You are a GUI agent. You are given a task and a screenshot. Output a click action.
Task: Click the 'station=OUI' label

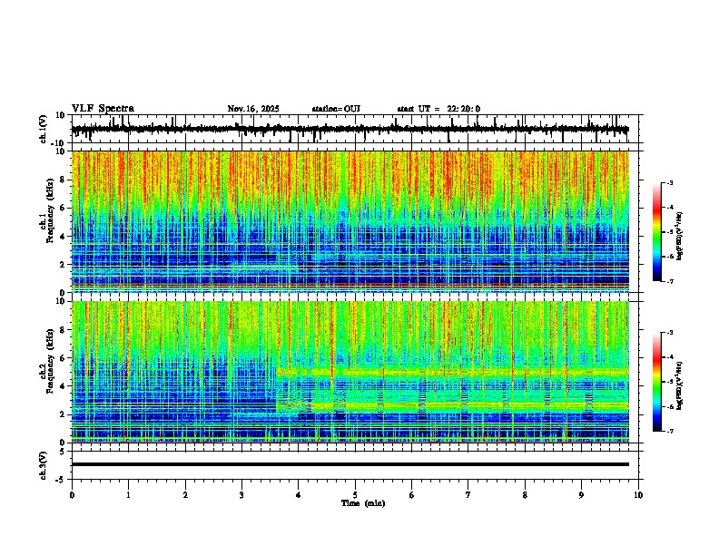[336, 109]
